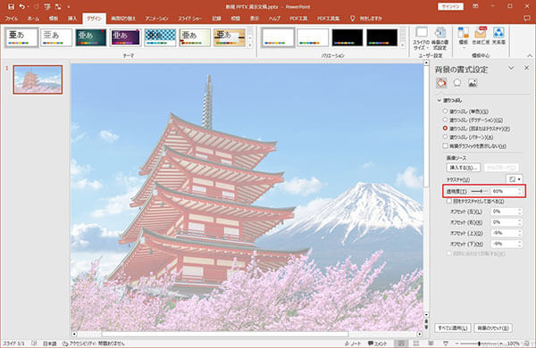The height and width of the screenshot is (348, 536).
Task: Open the Picture pane tab icon
Action: 473,83
